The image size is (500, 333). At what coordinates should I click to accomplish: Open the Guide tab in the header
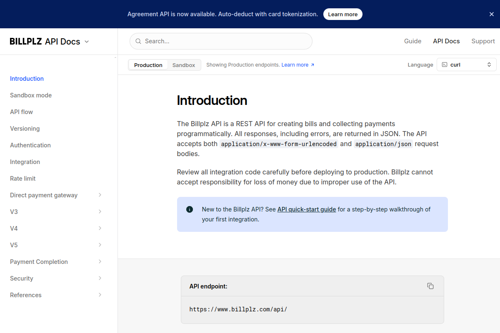(412, 41)
